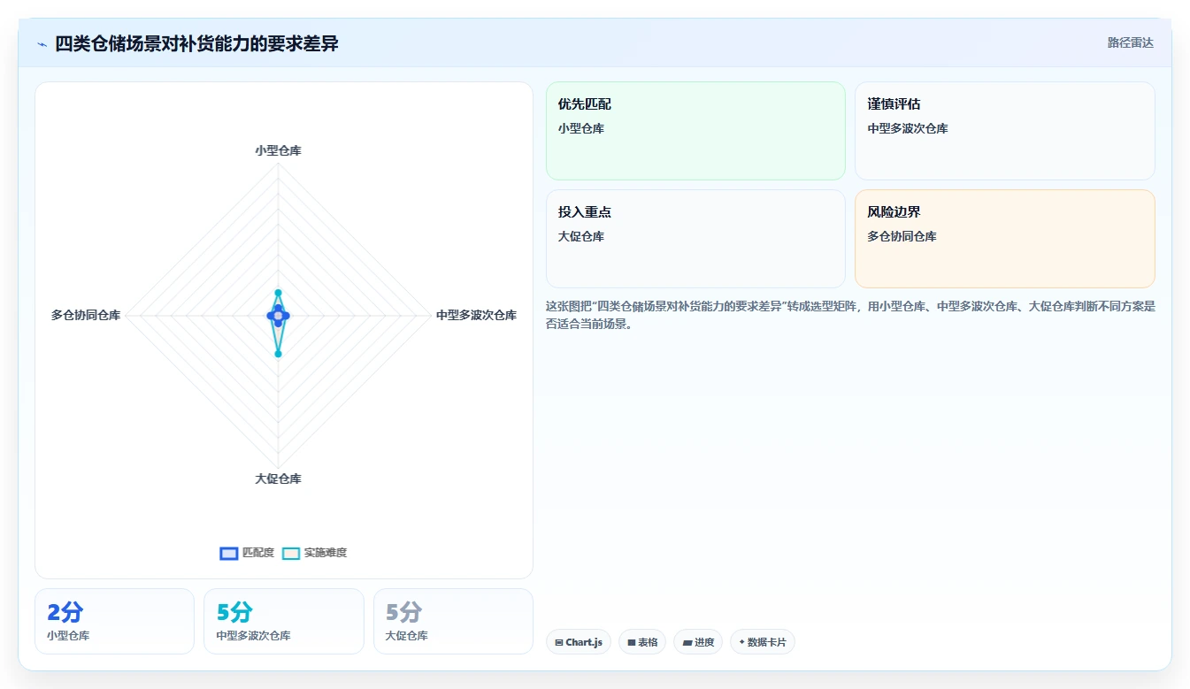
Task: Toggle the 匹配度 legend series
Action: click(247, 553)
